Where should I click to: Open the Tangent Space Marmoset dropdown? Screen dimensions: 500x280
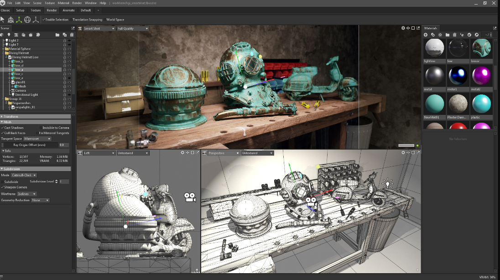(37, 139)
